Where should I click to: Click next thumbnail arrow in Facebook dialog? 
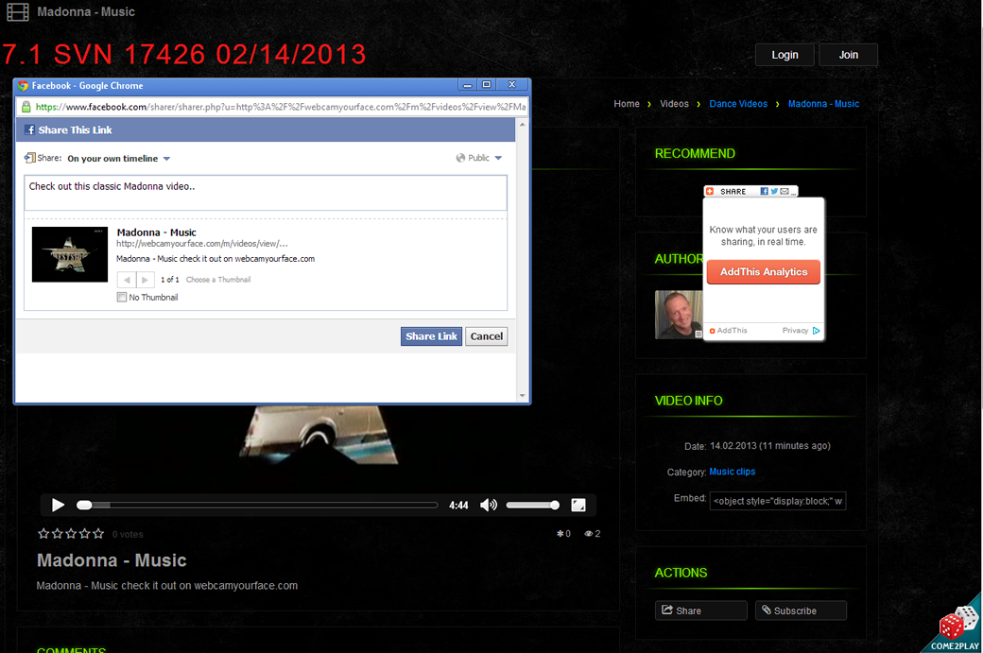[x=145, y=280]
